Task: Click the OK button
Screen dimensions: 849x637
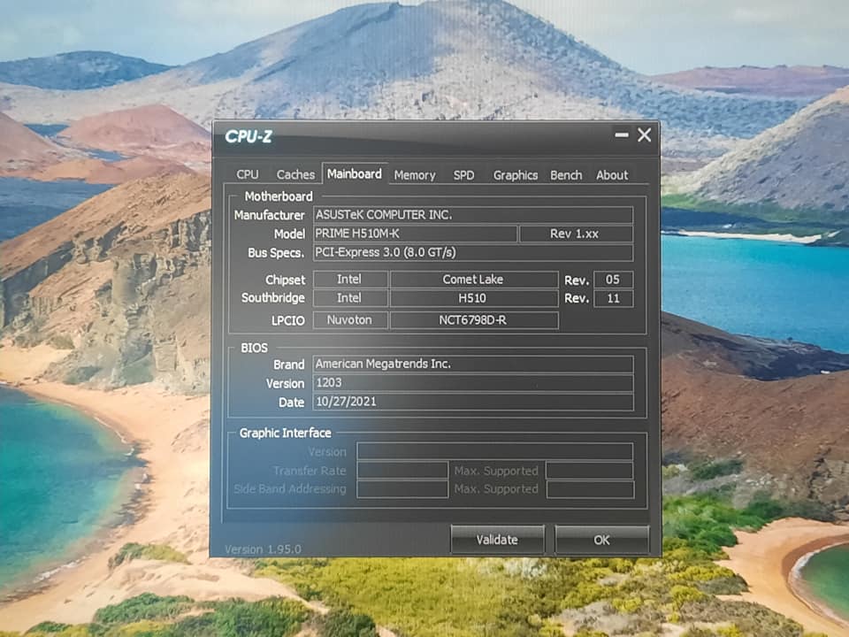Action: pos(601,540)
